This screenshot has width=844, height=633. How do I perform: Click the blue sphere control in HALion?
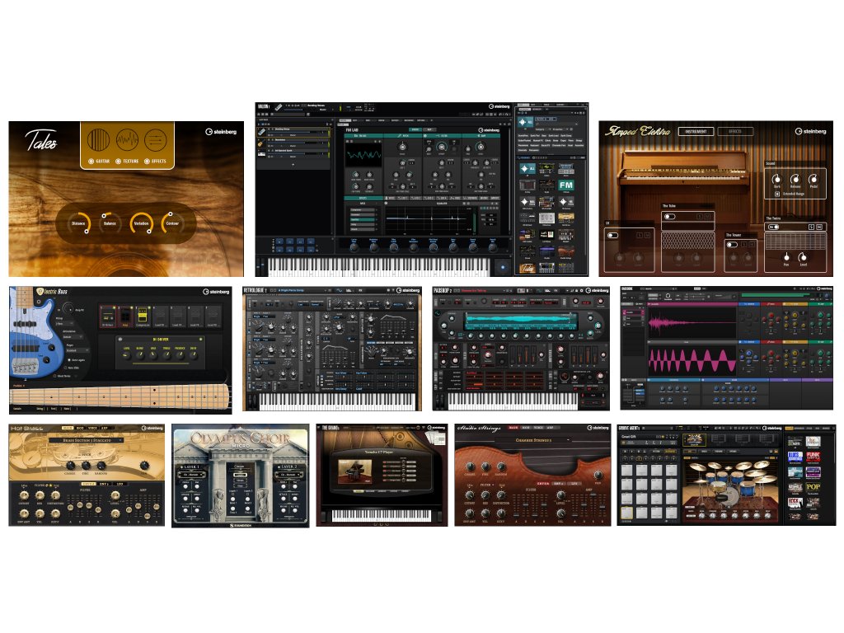coord(503,266)
